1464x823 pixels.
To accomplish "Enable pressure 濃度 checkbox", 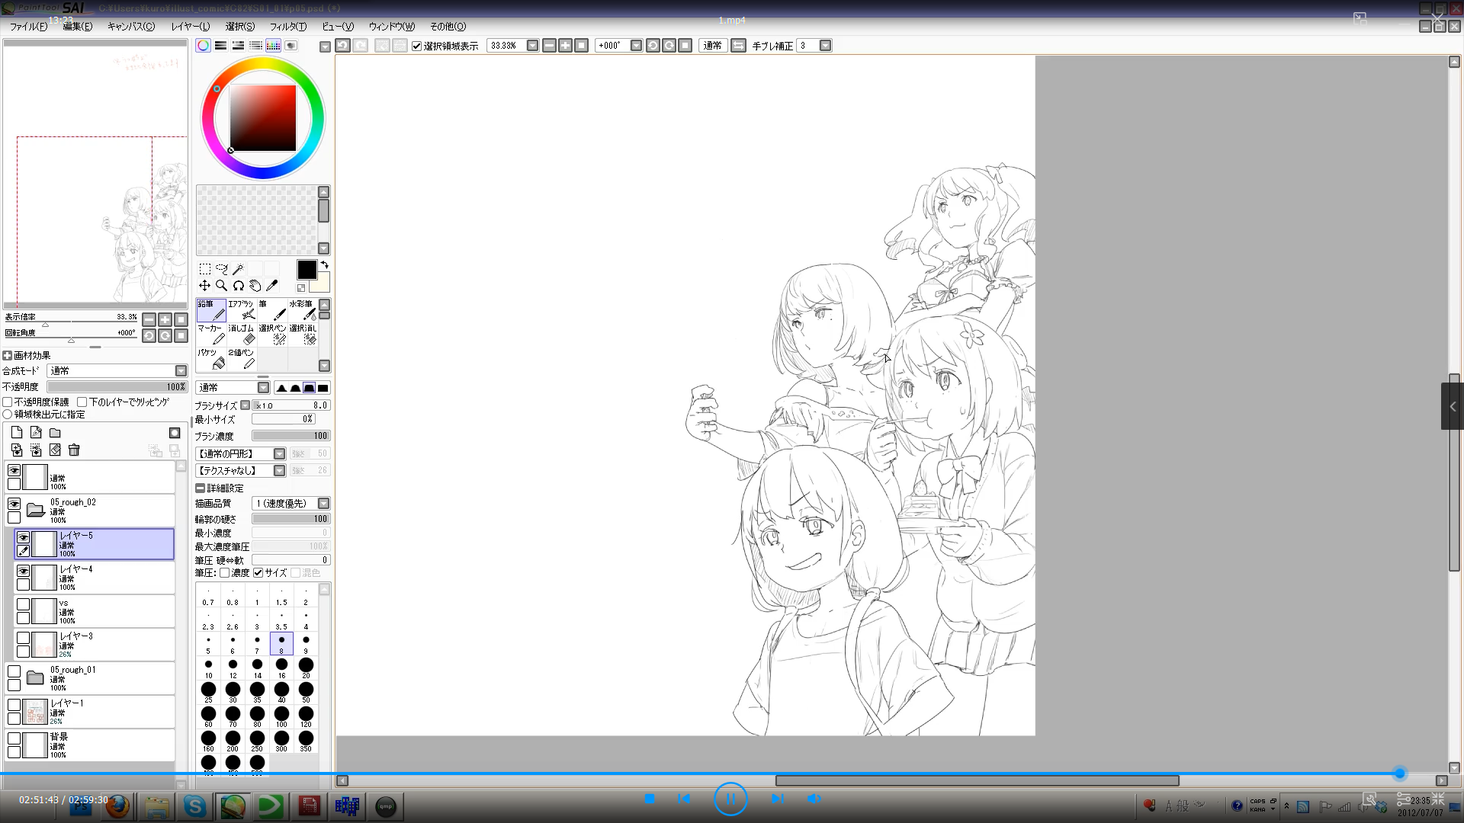I will coord(225,573).
